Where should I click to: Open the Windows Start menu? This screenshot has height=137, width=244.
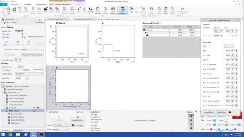tap(3, 134)
